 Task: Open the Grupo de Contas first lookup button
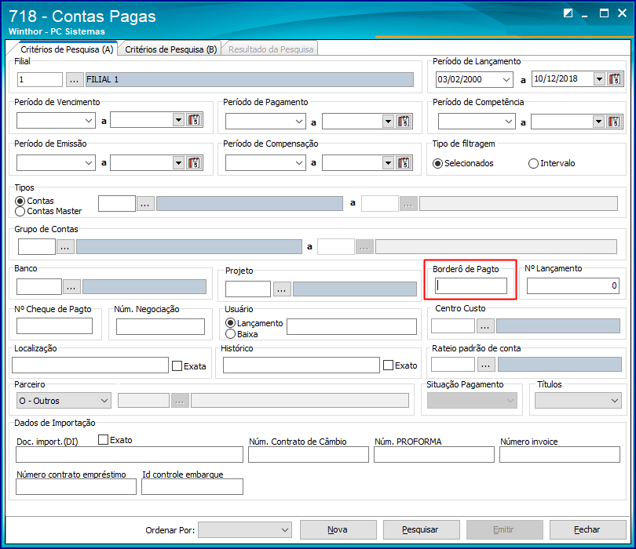65,246
